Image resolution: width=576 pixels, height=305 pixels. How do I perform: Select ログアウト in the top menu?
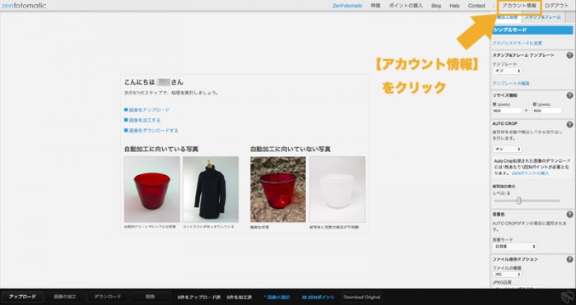pyautogui.click(x=556, y=6)
